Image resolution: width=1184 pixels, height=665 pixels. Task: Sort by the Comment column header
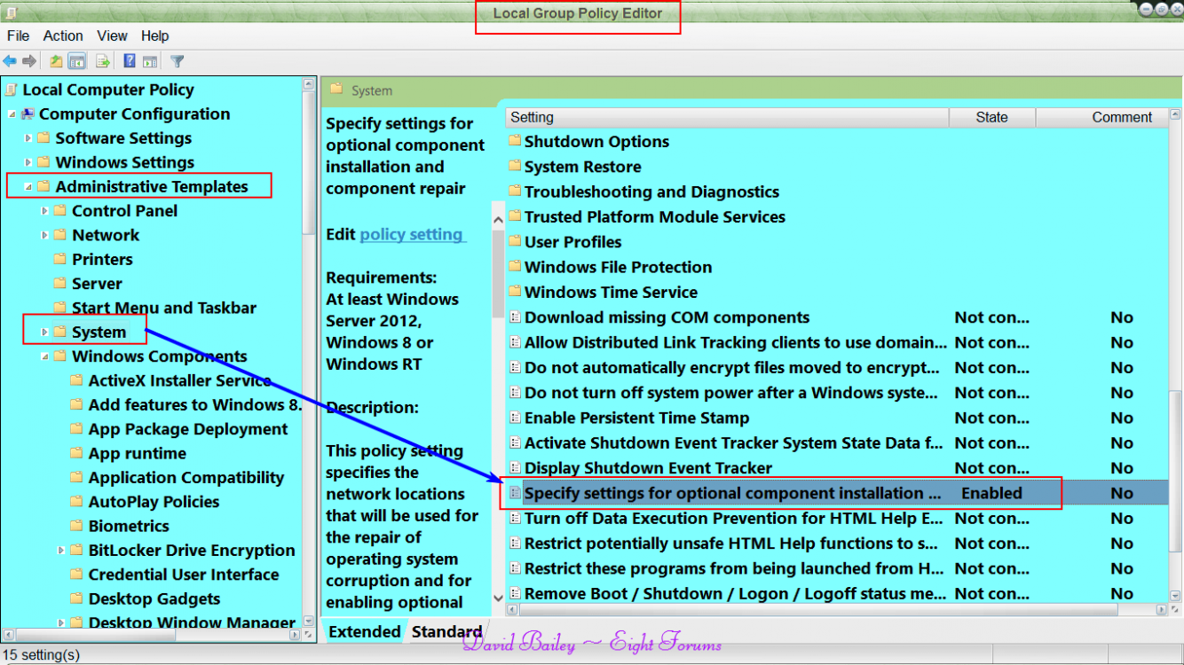point(1101,117)
